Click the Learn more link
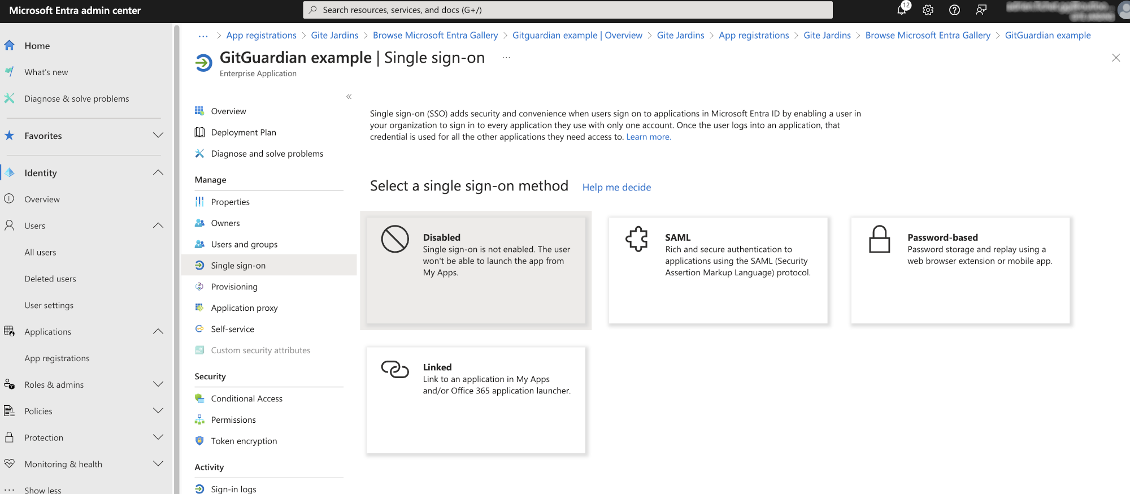The height and width of the screenshot is (494, 1130). coord(649,137)
